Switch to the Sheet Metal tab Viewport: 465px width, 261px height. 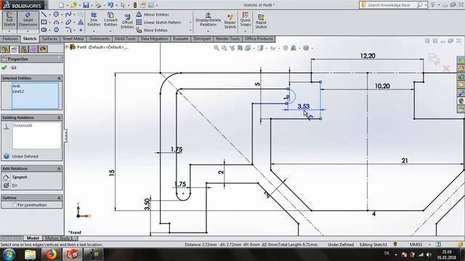pos(73,38)
